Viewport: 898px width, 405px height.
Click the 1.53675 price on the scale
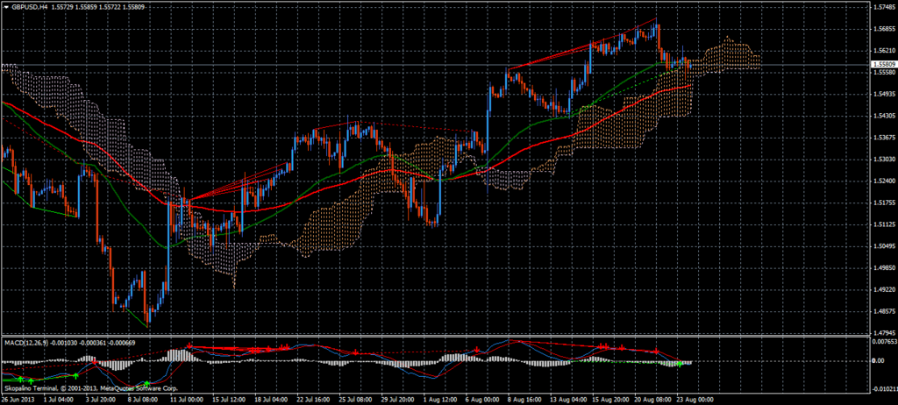(883, 138)
